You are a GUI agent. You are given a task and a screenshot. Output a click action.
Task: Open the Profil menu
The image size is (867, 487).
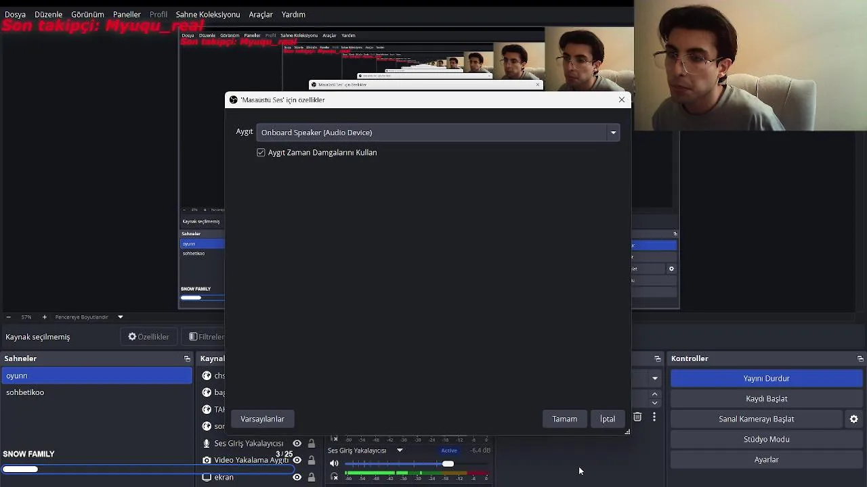[x=158, y=14]
